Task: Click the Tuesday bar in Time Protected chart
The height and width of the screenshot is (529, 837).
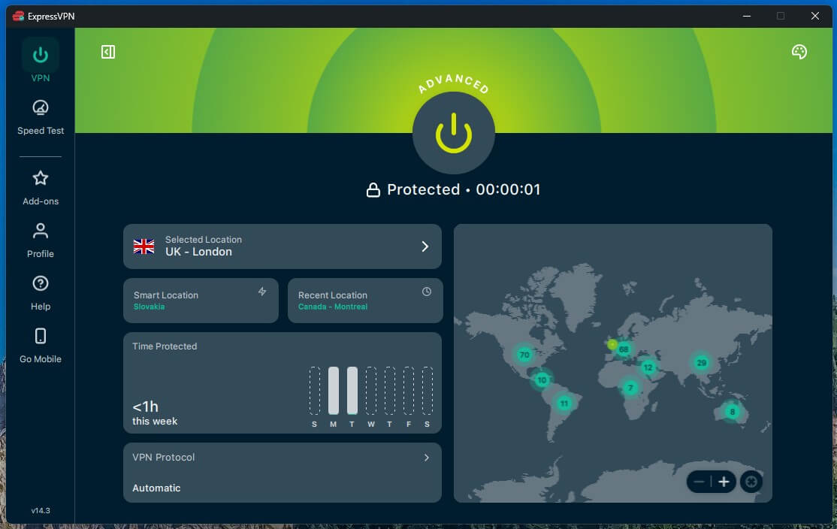Action: [x=352, y=390]
